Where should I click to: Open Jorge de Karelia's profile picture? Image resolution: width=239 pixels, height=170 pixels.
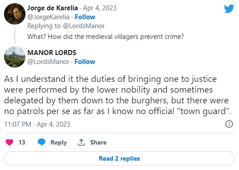click(15, 14)
